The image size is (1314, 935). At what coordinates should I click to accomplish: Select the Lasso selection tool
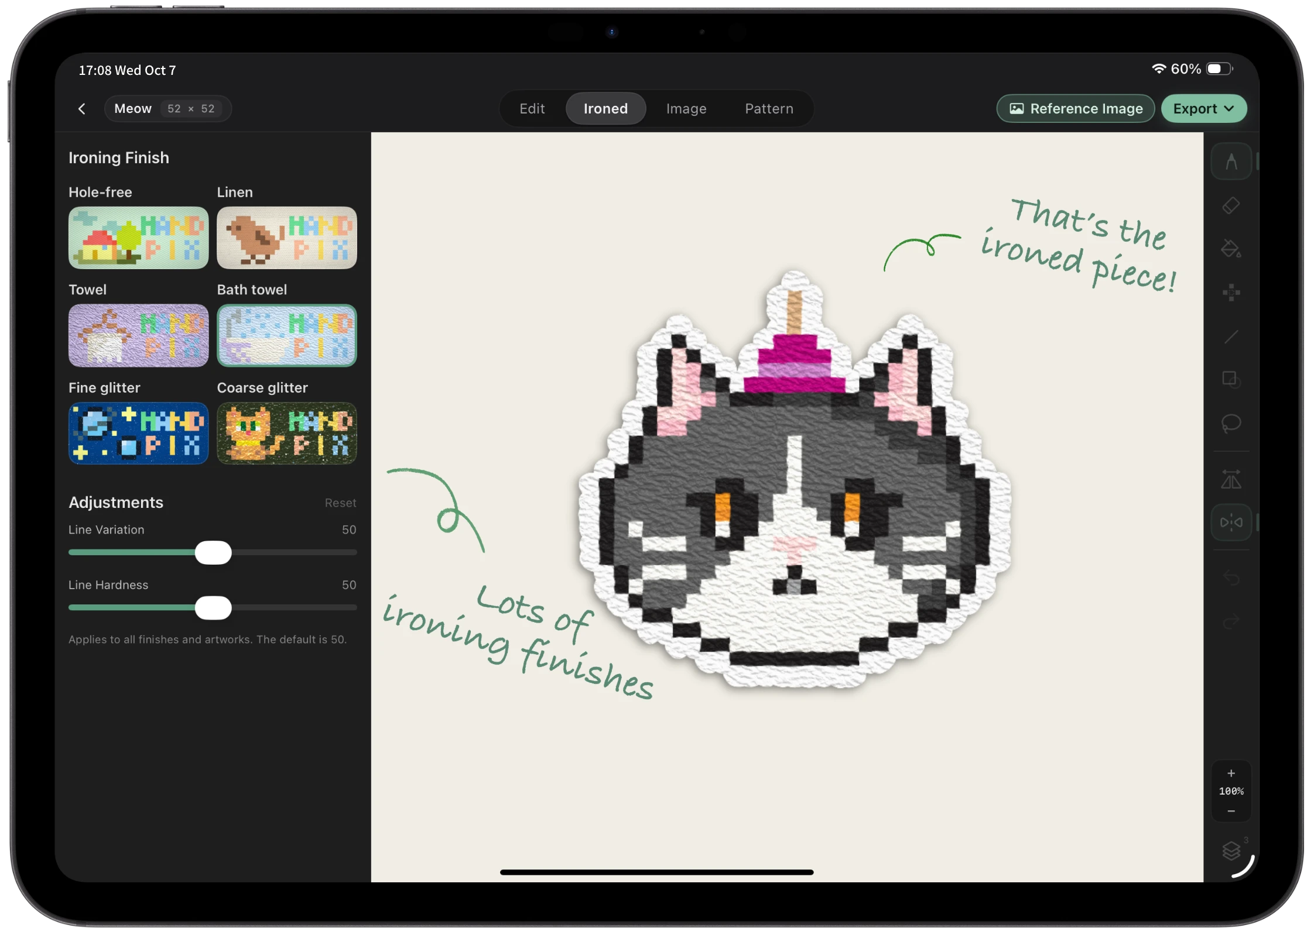1231,422
